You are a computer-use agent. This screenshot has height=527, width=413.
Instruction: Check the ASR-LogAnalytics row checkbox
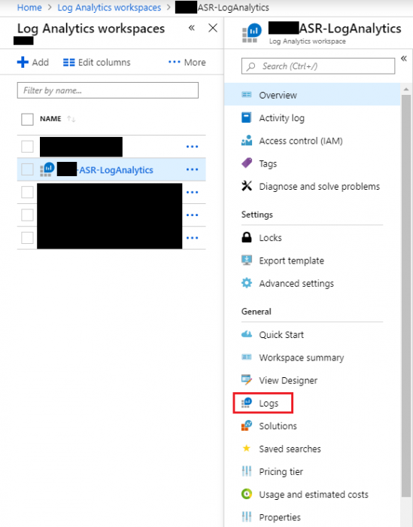[x=27, y=169]
